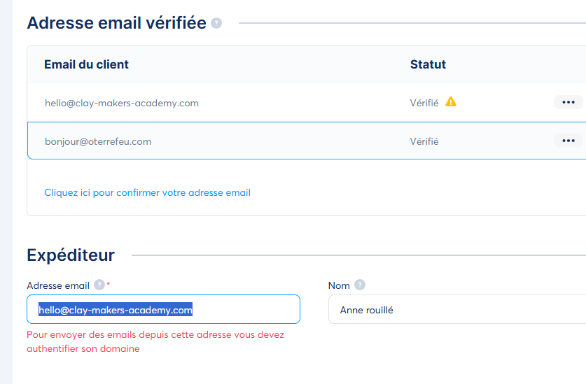Click help icon next to Nom label

[360, 285]
